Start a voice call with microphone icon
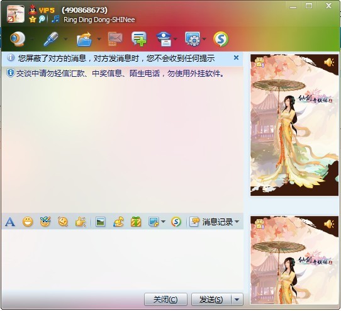This screenshot has width=341, height=311. tap(51, 39)
